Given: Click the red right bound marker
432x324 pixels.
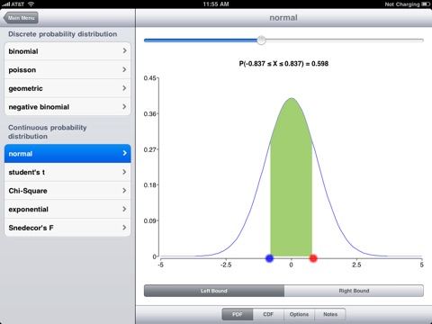Looking at the screenshot, I should [x=313, y=258].
